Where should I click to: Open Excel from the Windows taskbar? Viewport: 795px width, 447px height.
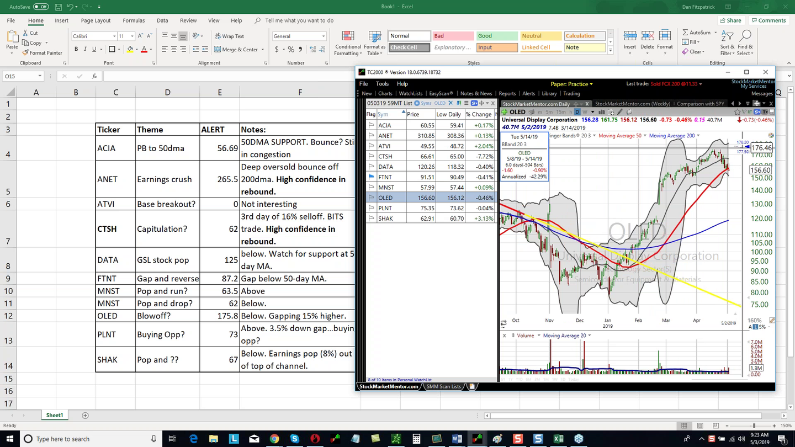(558, 439)
